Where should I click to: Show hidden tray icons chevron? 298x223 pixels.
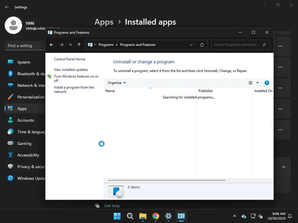(235, 216)
